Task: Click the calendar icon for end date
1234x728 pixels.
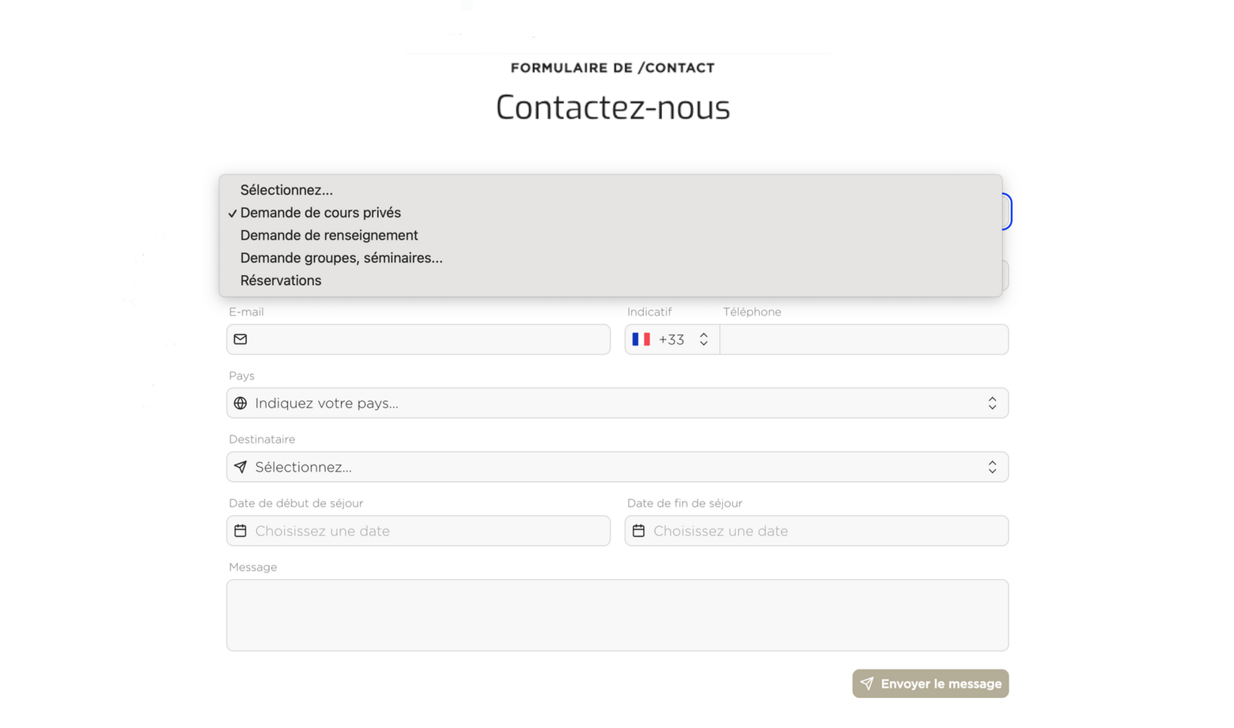Action: (x=638, y=531)
